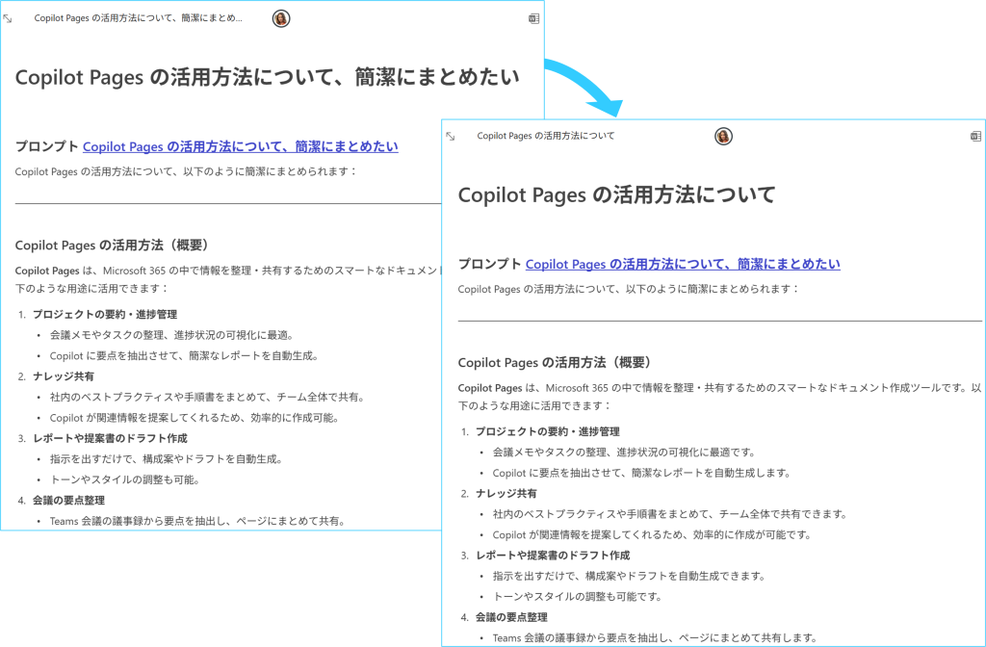Click the user avatar in the back window header
Viewport: 986px width, 647px height.
coord(281,19)
